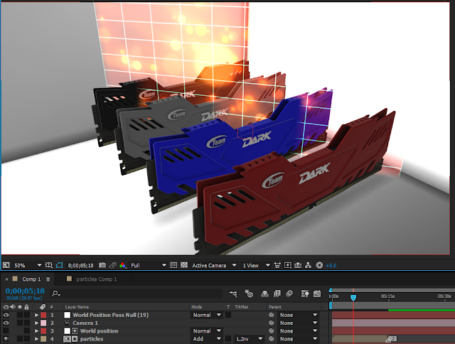Viewport: 455px width, 344px height.
Task: Open the Comp Flowchart icon
Action: [308, 265]
